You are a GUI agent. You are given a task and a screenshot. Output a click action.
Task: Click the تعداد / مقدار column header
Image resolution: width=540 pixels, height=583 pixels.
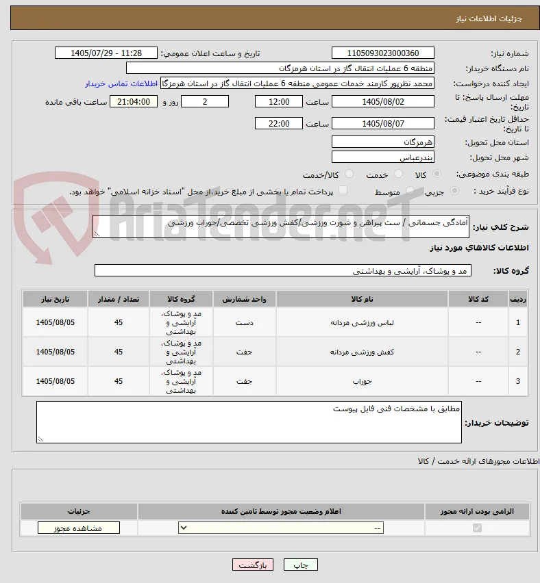pos(119,299)
